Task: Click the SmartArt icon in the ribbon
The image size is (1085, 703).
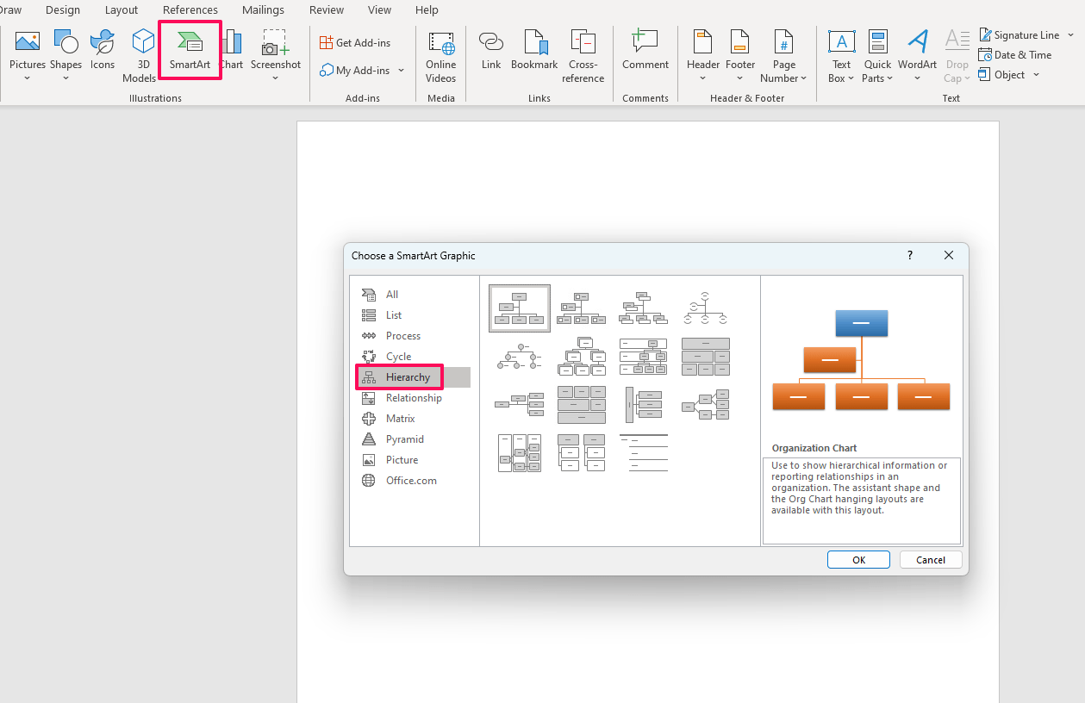Action: tap(190, 50)
